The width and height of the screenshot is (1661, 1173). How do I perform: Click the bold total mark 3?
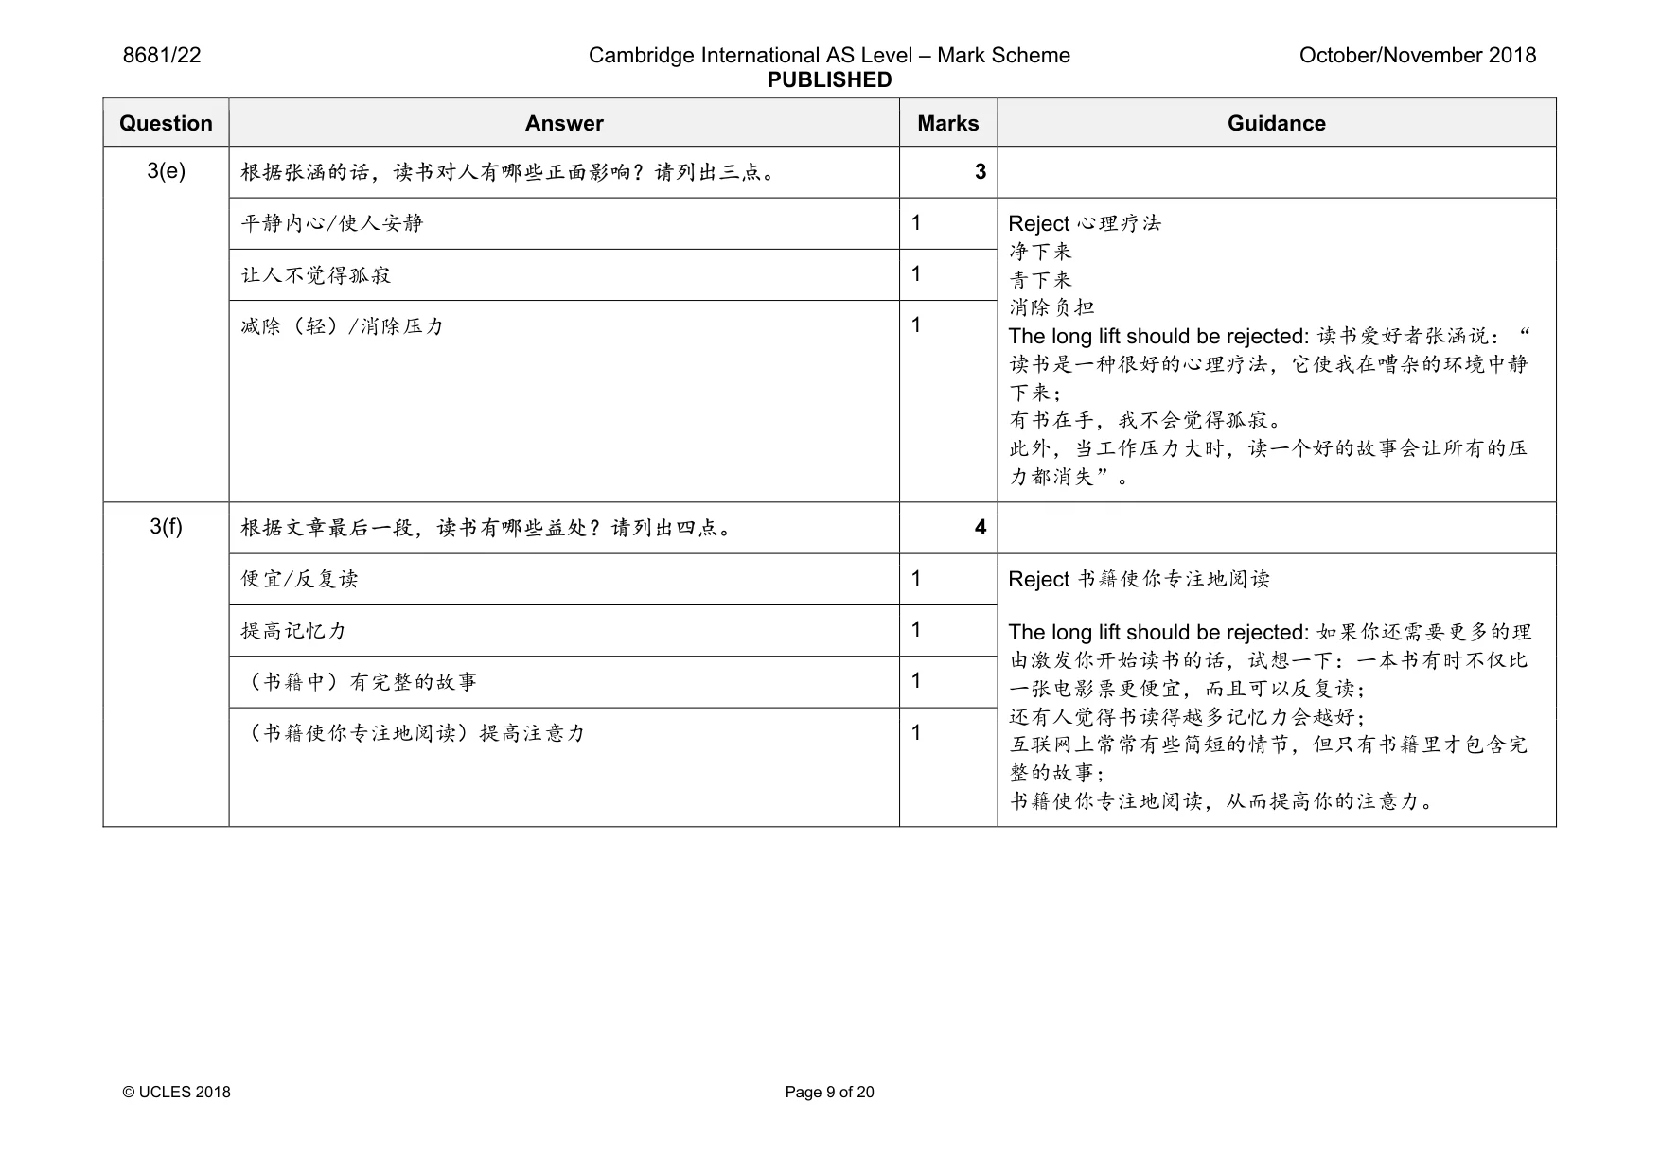[981, 171]
